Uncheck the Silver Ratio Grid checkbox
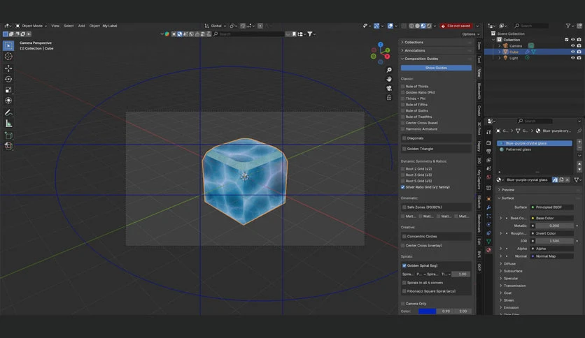This screenshot has height=338, width=585. pyautogui.click(x=403, y=187)
